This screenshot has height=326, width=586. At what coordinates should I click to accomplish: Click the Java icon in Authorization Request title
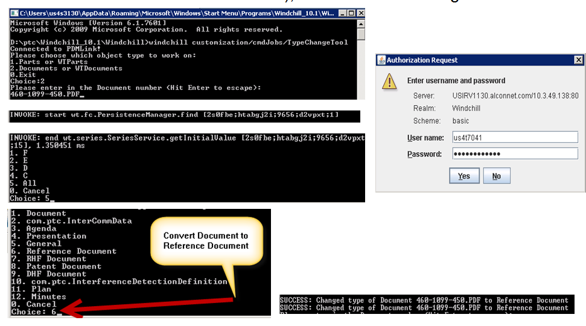click(x=381, y=60)
